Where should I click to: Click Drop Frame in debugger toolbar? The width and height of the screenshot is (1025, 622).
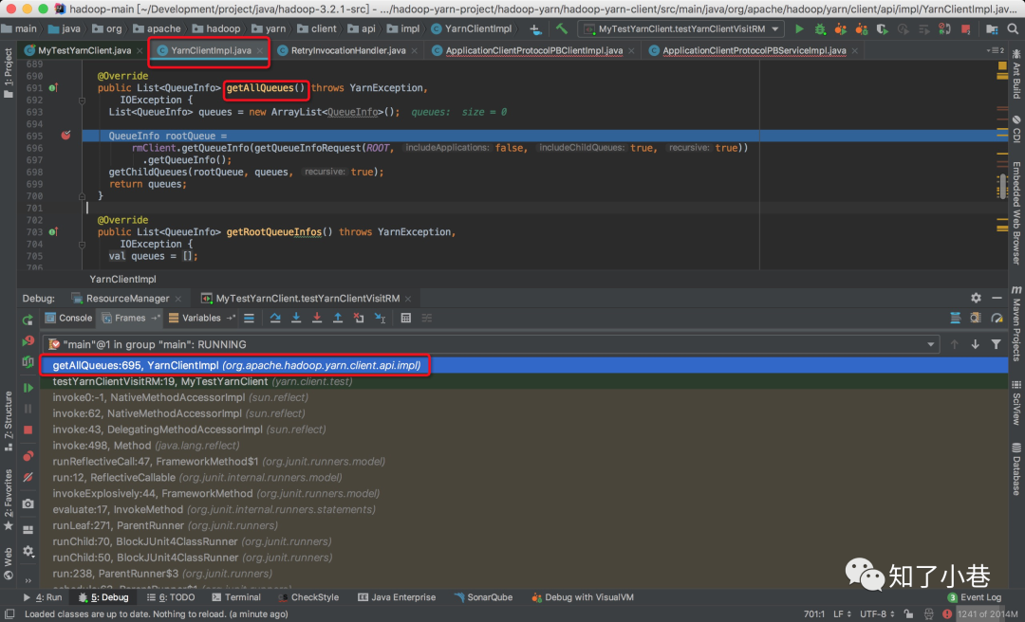coord(358,319)
